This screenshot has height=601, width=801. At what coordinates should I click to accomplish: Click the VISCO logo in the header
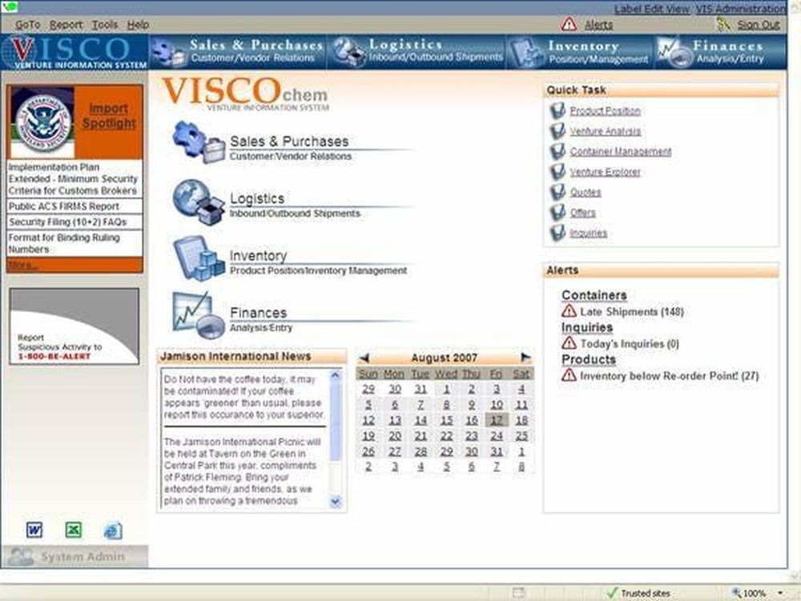coord(74,52)
